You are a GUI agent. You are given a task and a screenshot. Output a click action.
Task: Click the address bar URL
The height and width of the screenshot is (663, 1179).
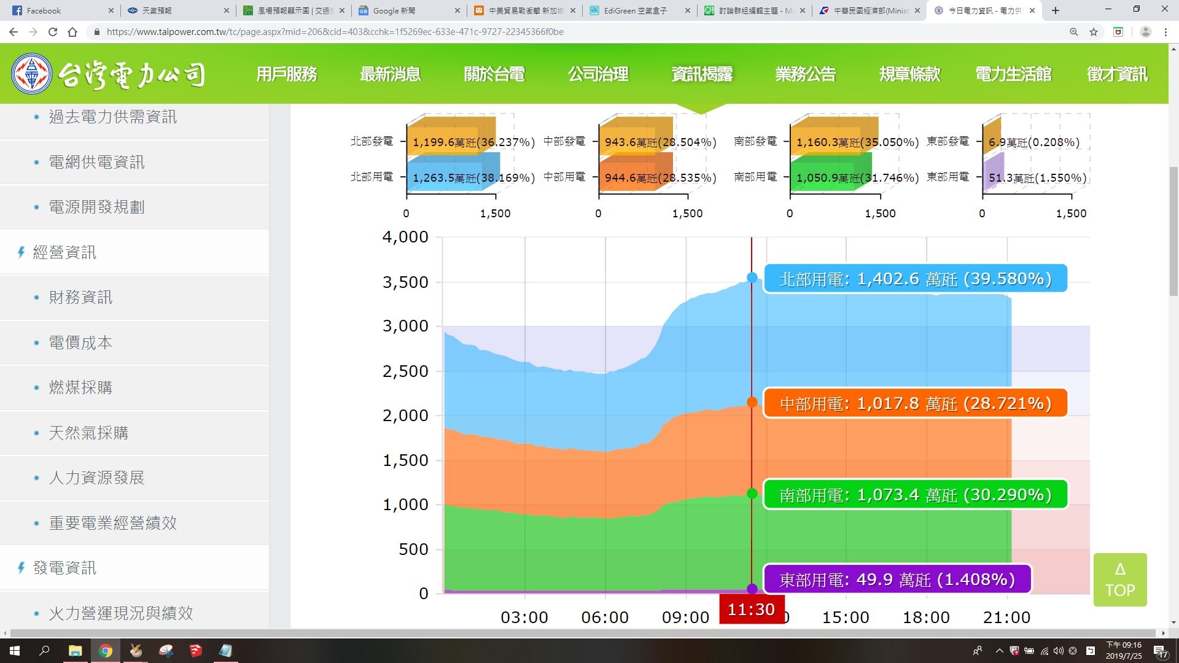pyautogui.click(x=335, y=32)
